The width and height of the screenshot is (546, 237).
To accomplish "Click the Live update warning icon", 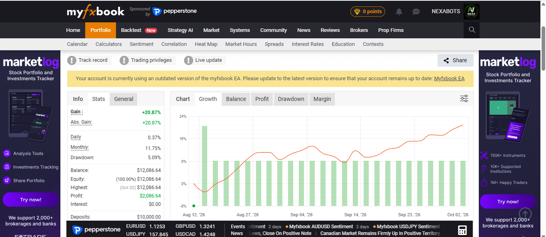I will (188, 60).
